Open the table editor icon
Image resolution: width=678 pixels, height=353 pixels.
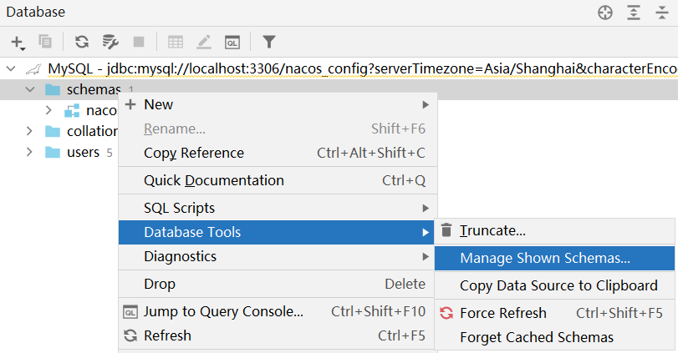(x=176, y=42)
